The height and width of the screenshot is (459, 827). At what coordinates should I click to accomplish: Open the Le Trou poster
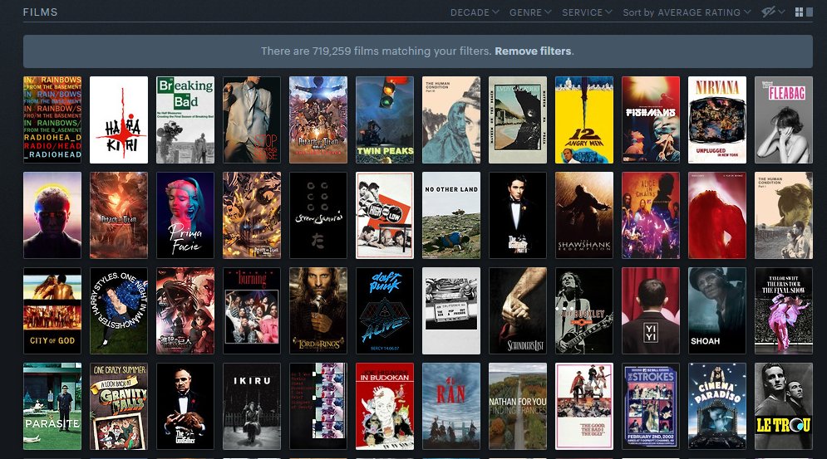(x=783, y=406)
